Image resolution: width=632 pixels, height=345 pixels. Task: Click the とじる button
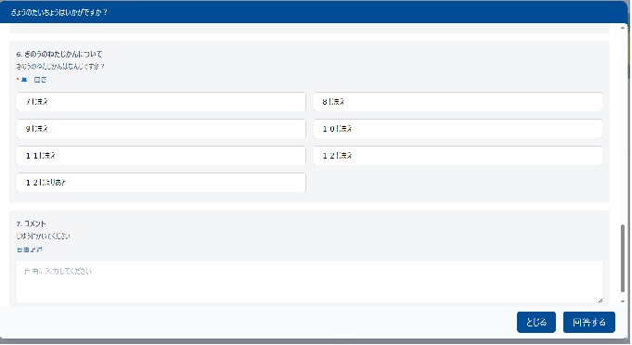tap(536, 323)
